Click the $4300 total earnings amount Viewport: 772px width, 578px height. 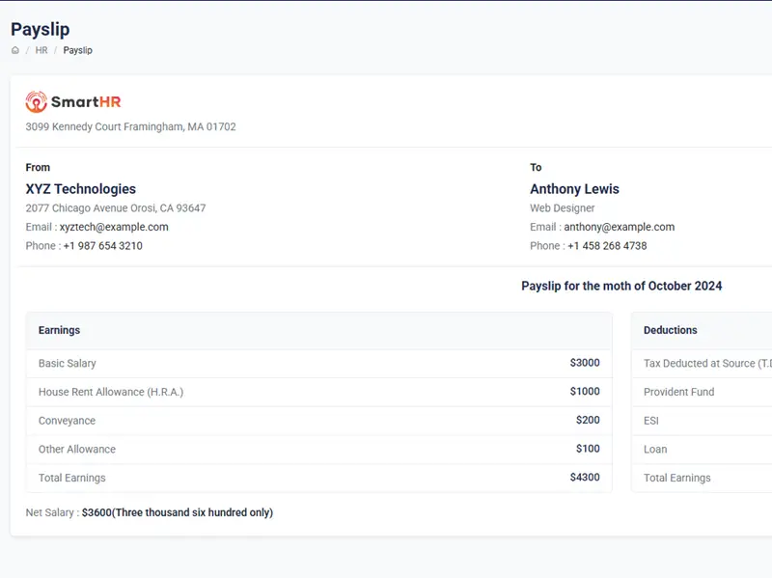tap(584, 478)
